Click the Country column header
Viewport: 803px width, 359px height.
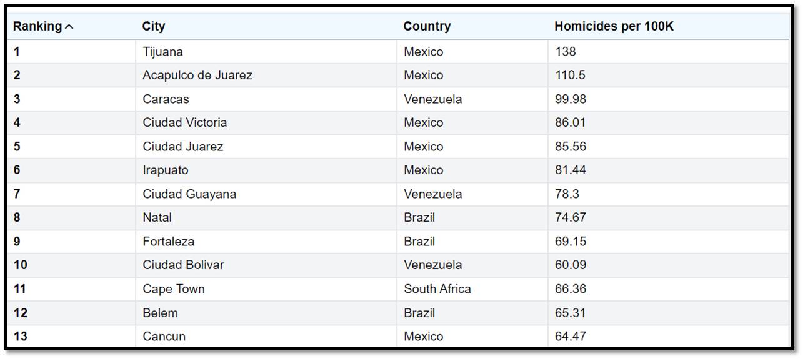point(427,27)
